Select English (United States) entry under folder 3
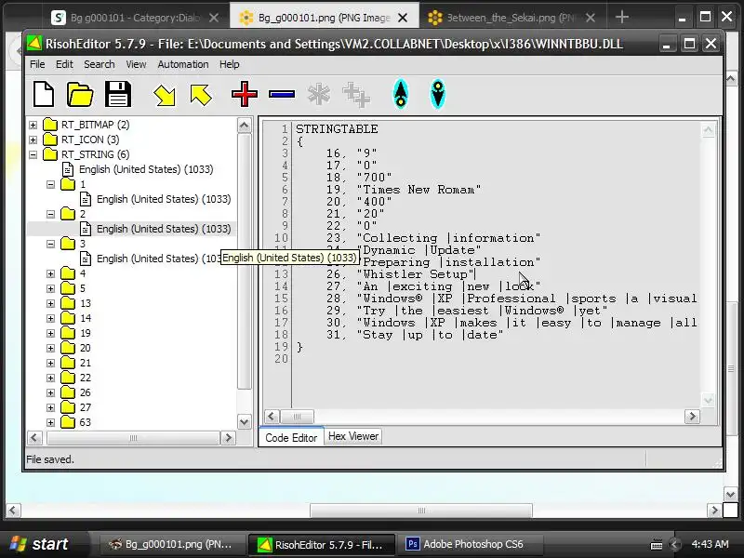 158,259
